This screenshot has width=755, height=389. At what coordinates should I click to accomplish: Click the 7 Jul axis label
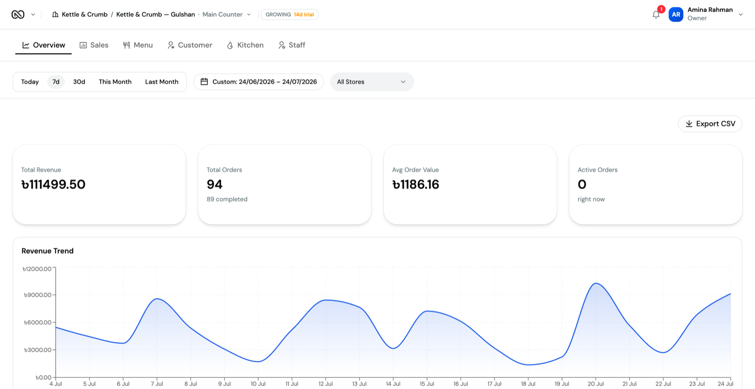pos(157,384)
